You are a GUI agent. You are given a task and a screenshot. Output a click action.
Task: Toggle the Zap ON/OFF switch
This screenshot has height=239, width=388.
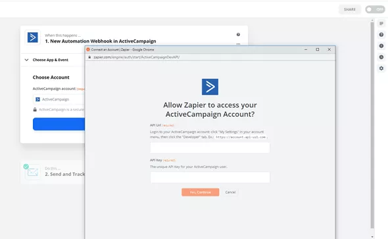375,9
